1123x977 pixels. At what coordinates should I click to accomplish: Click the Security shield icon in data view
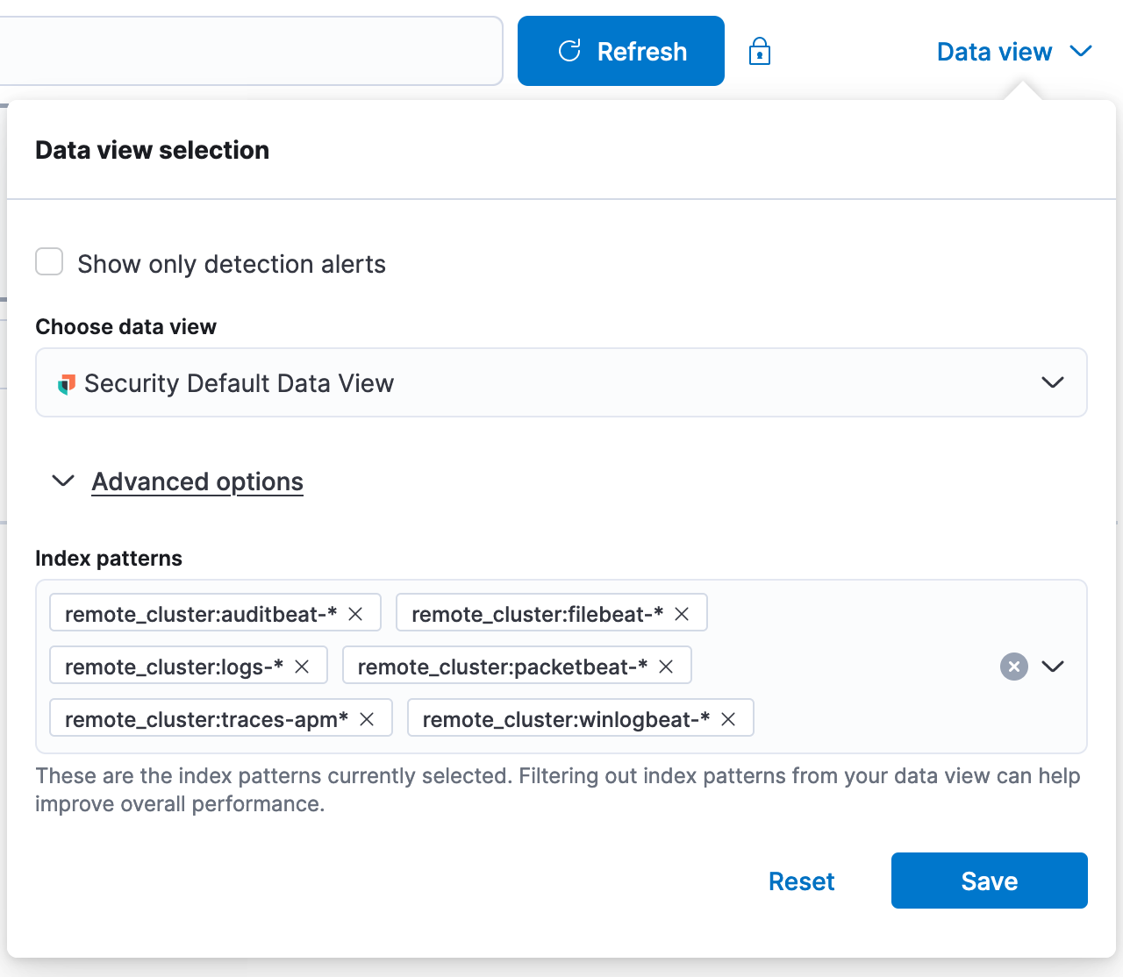(66, 384)
